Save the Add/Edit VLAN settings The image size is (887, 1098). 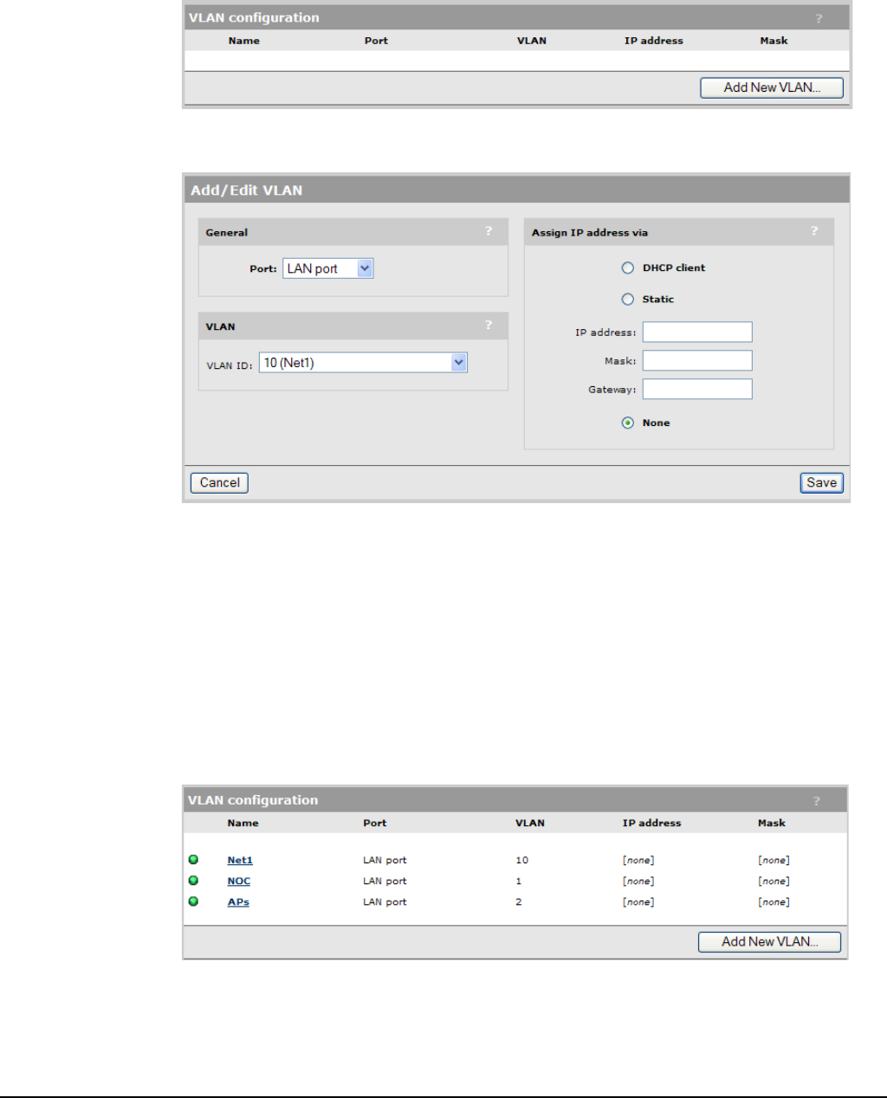(822, 483)
